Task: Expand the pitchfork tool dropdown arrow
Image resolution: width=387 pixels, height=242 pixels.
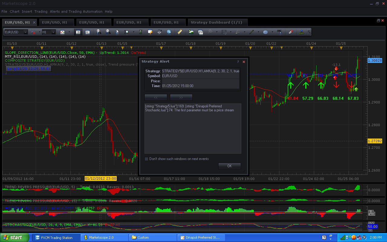Action: (x=217, y=32)
